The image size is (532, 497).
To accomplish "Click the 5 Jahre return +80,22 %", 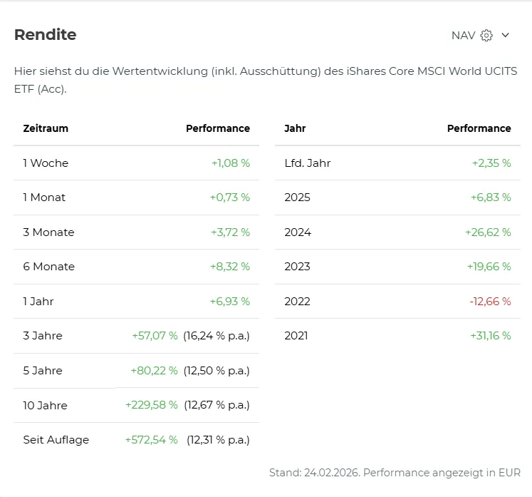I will click(x=154, y=371).
